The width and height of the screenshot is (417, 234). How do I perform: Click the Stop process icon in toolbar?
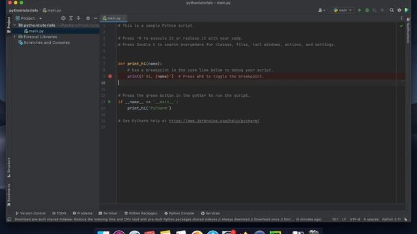click(382, 10)
